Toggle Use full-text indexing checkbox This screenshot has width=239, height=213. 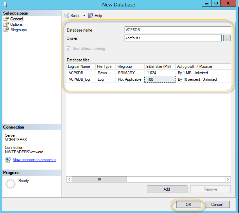69,49
